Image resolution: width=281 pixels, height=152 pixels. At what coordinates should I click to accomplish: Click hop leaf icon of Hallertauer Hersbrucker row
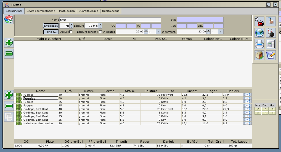[x=19, y=123]
